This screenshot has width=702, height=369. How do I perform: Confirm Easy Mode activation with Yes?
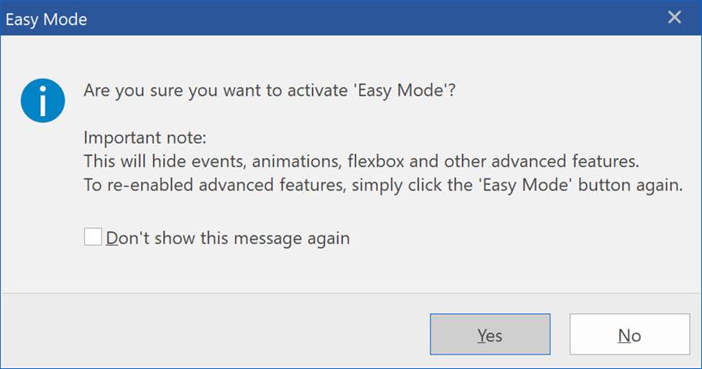tap(490, 334)
